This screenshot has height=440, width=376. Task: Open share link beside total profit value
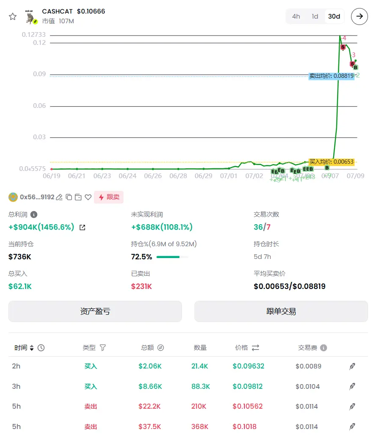pos(82,227)
